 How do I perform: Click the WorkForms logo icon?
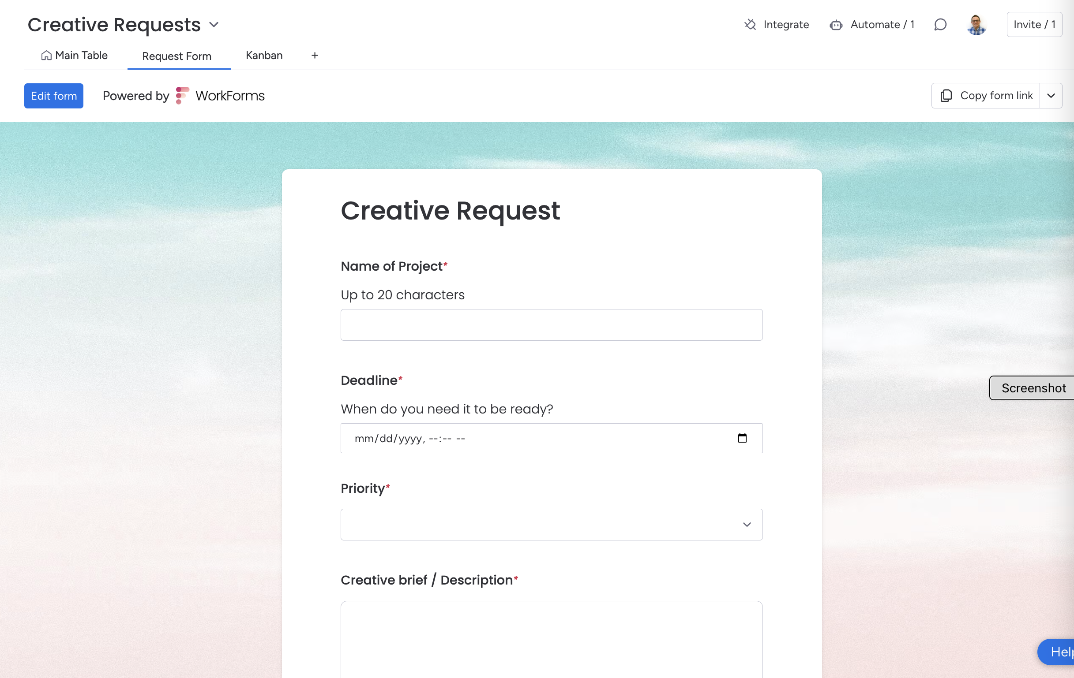point(182,96)
